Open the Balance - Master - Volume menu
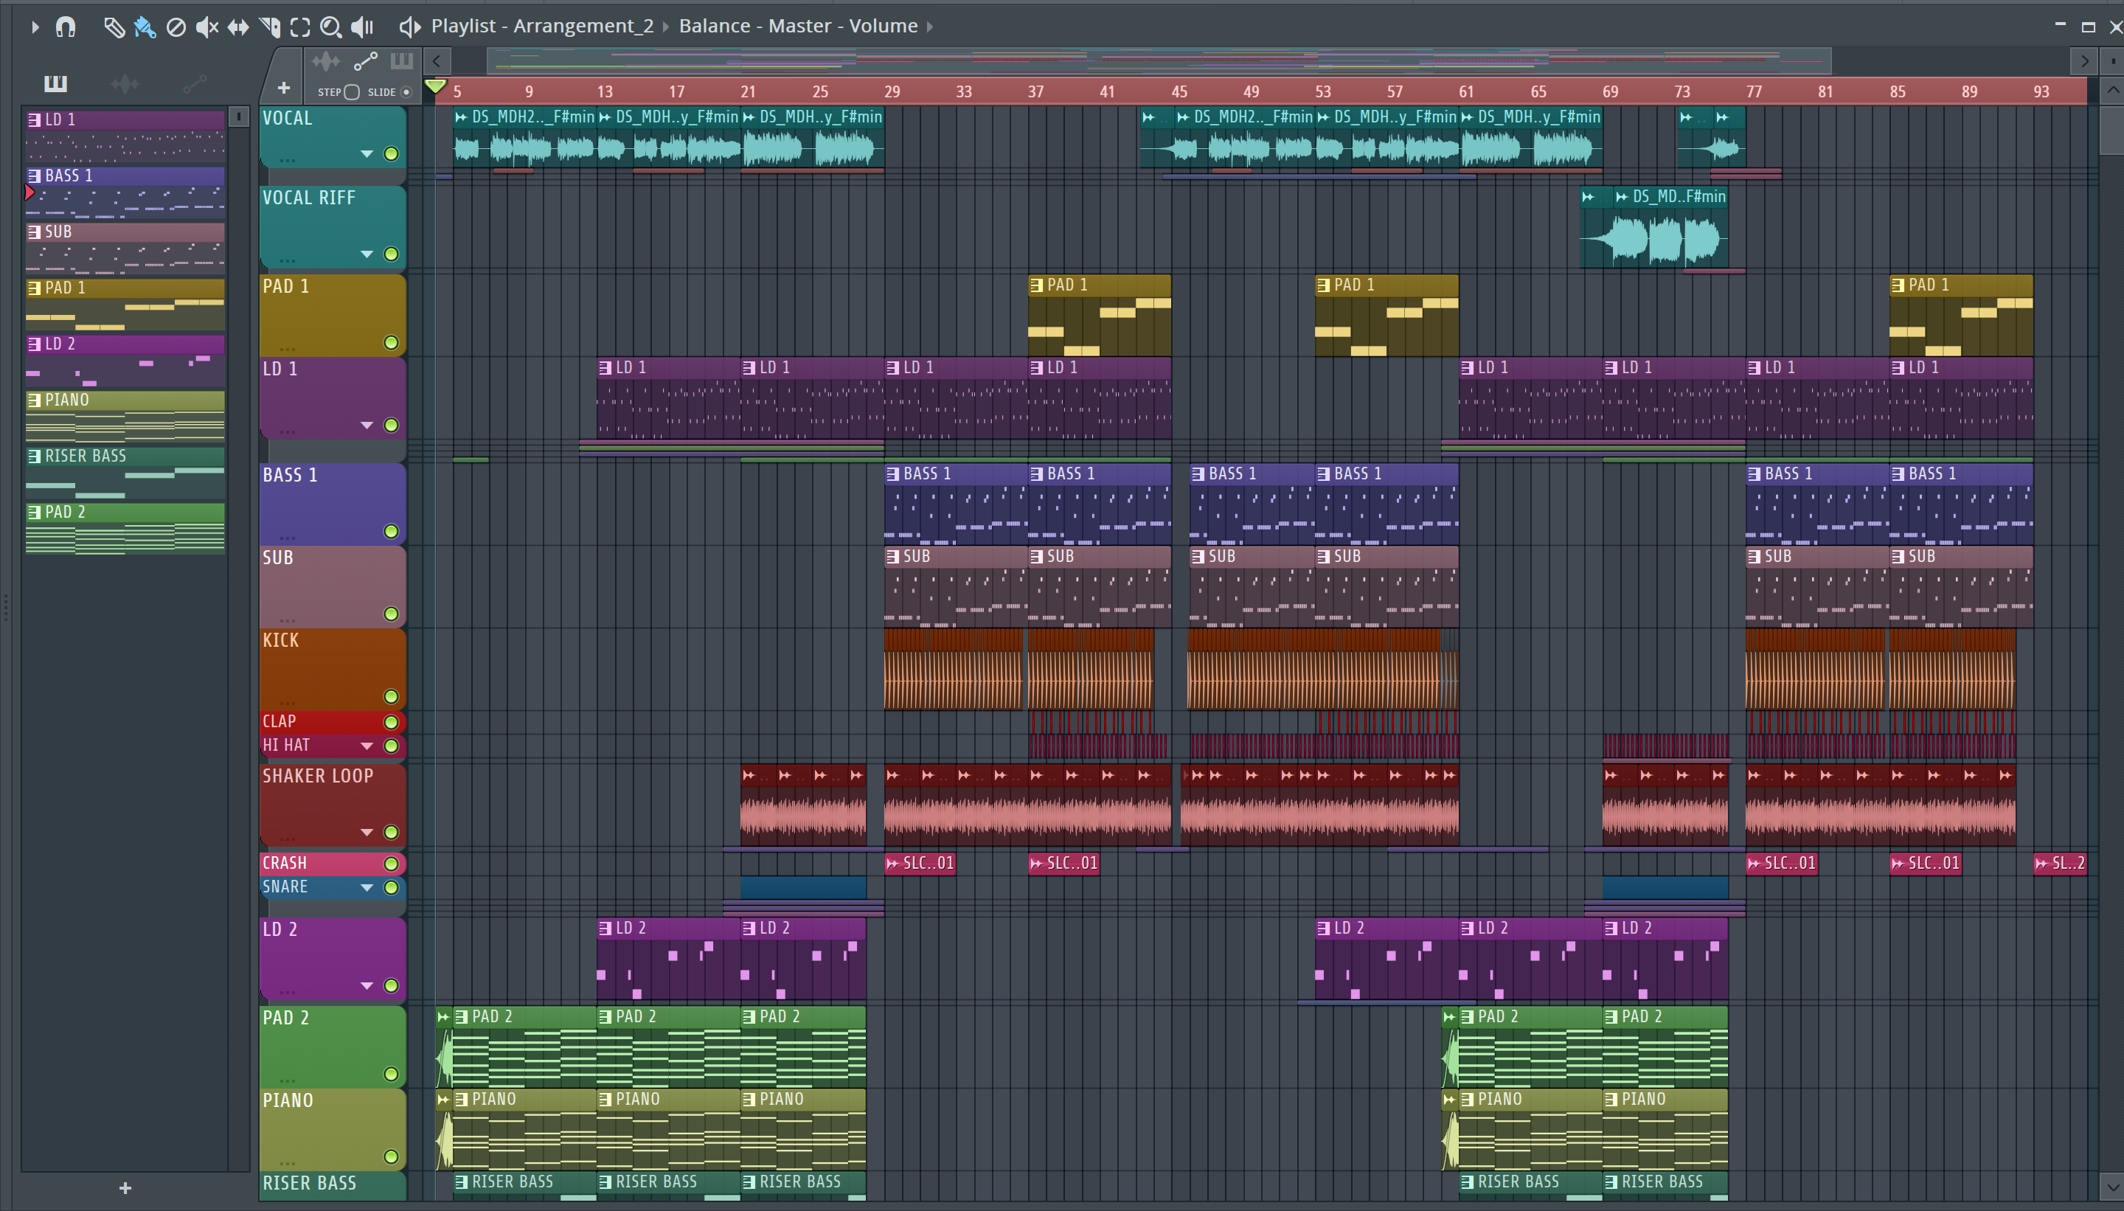2124x1211 pixels. coord(799,26)
